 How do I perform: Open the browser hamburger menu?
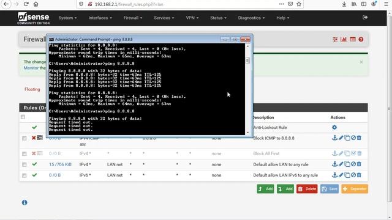(x=386, y=4)
